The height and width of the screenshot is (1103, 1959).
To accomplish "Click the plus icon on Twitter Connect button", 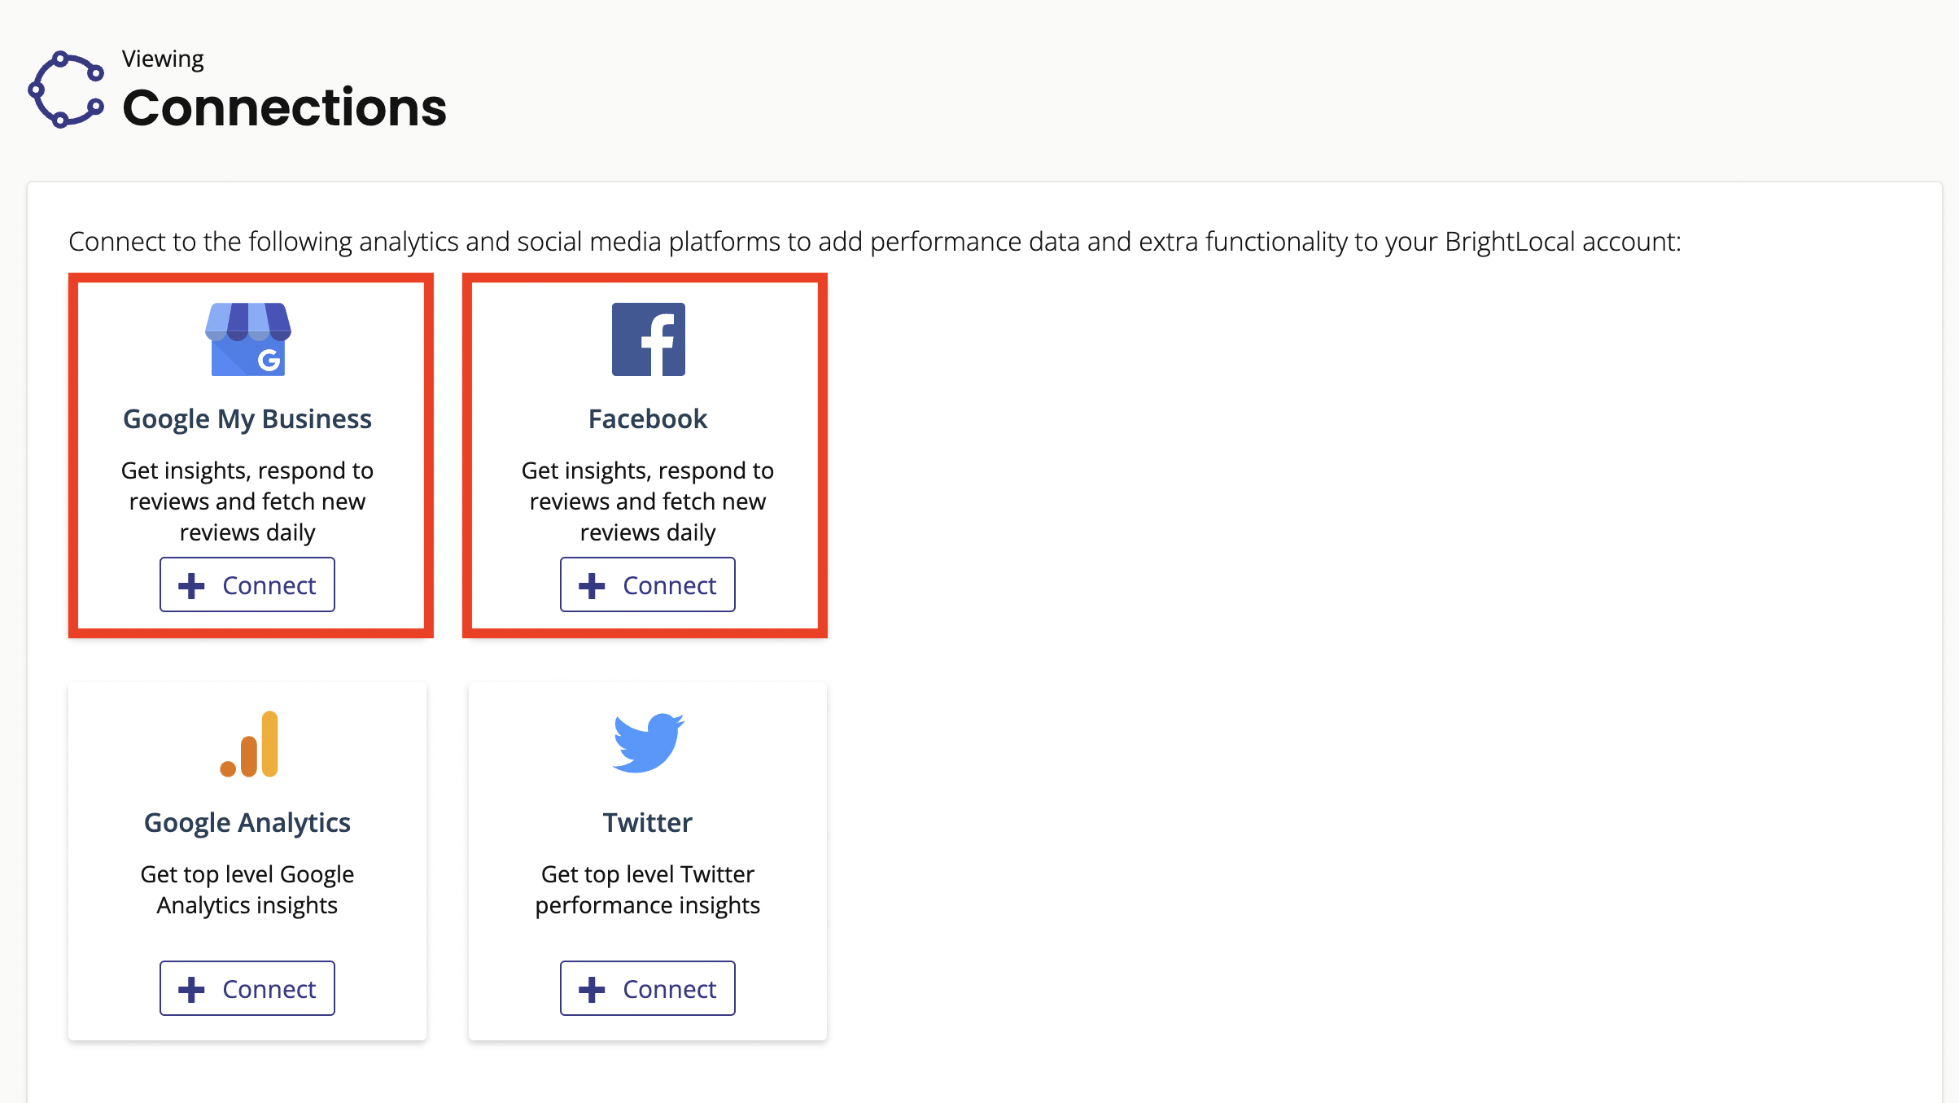I will (592, 989).
